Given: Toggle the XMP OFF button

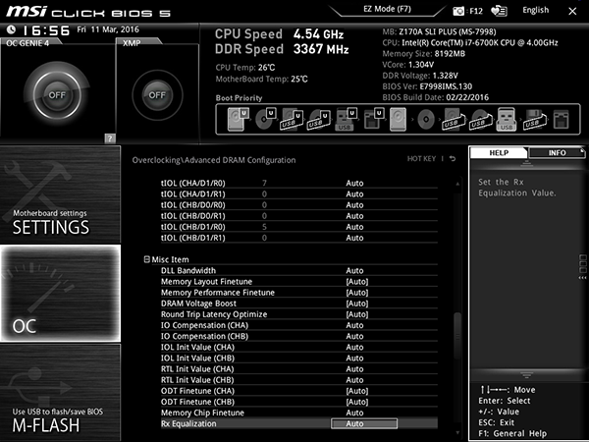Looking at the screenshot, I should 157,95.
